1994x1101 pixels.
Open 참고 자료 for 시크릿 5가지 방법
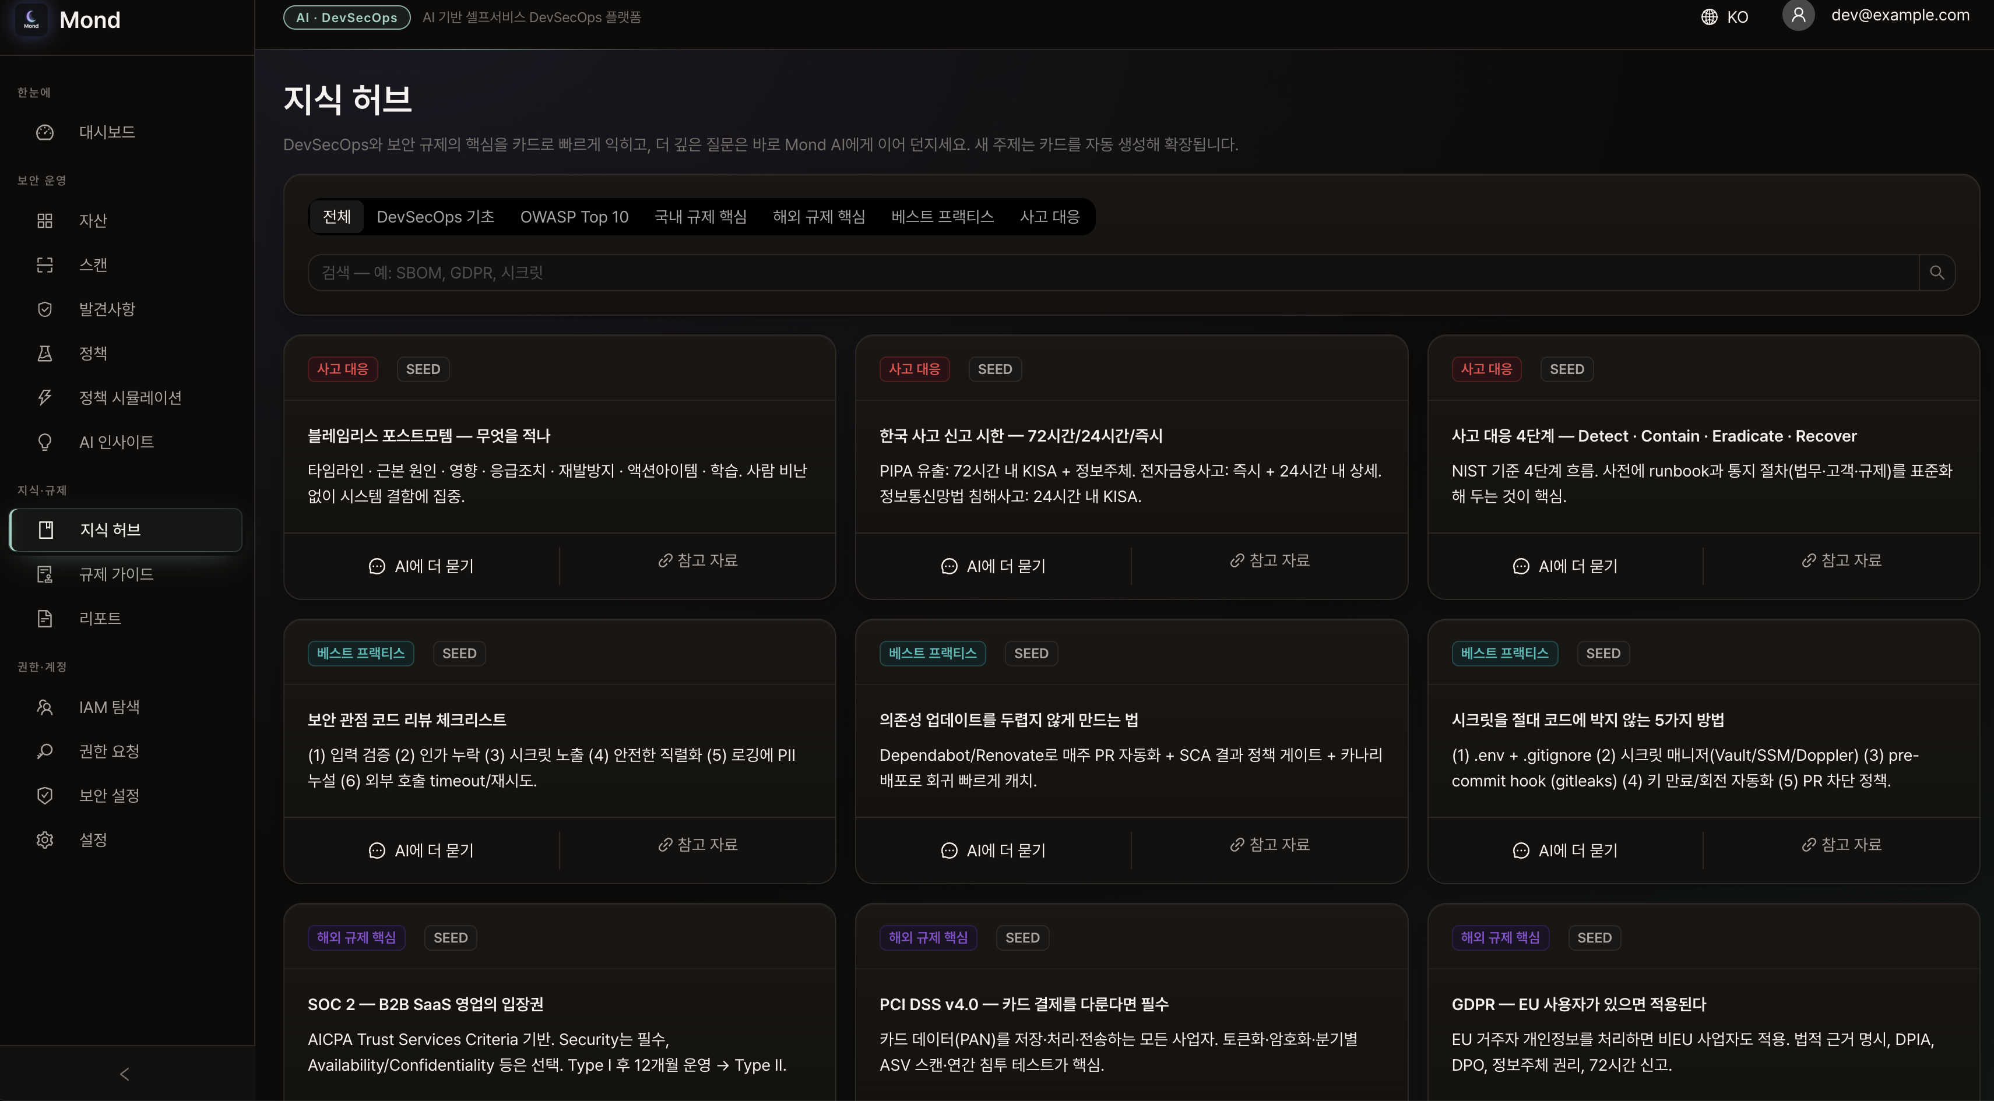(1841, 844)
